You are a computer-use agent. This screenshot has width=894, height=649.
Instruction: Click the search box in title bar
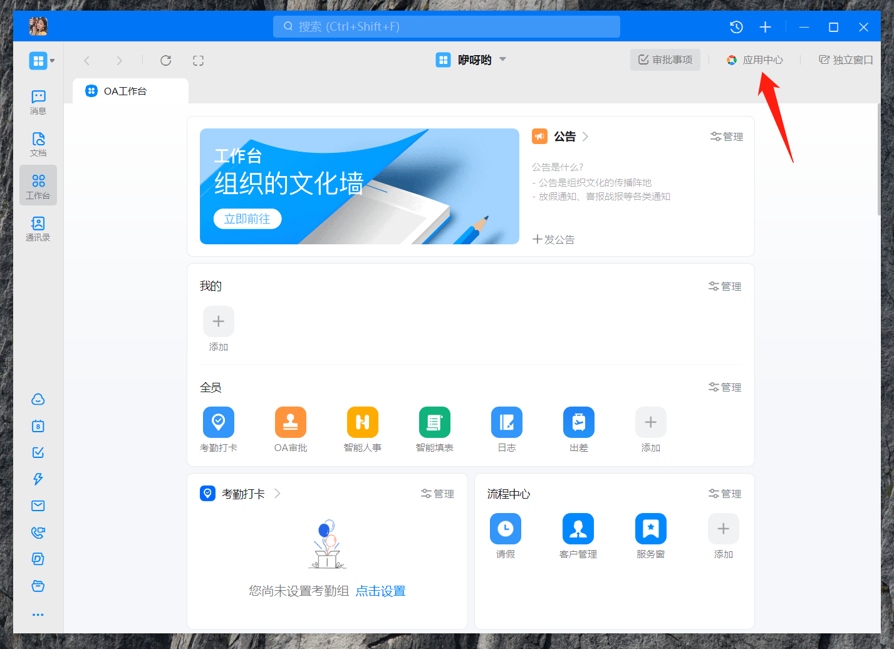point(447,26)
